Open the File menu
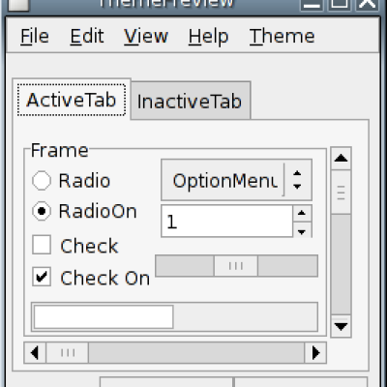 pyautogui.click(x=35, y=36)
